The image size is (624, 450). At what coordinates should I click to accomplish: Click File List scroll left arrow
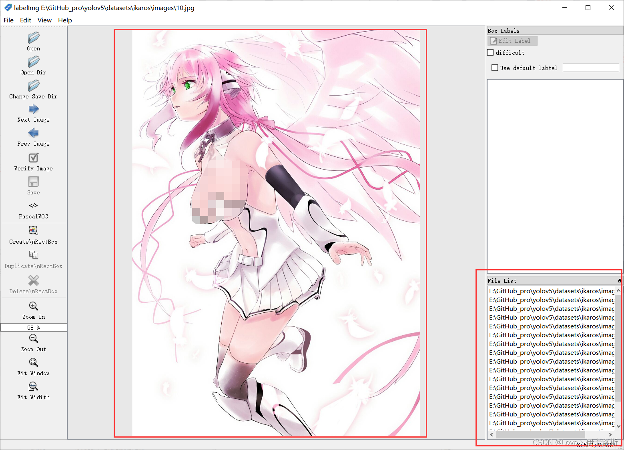click(x=492, y=434)
